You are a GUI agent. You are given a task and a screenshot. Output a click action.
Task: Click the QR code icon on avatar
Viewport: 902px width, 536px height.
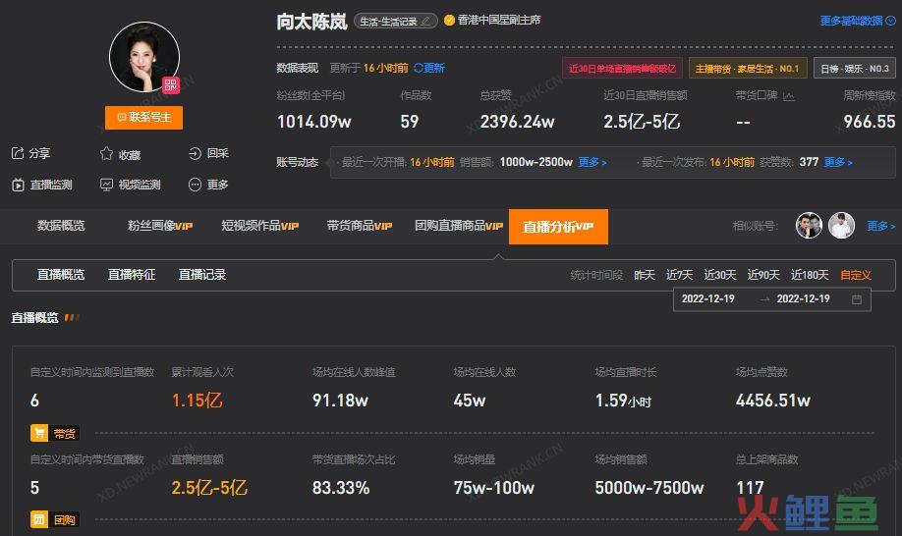click(170, 85)
